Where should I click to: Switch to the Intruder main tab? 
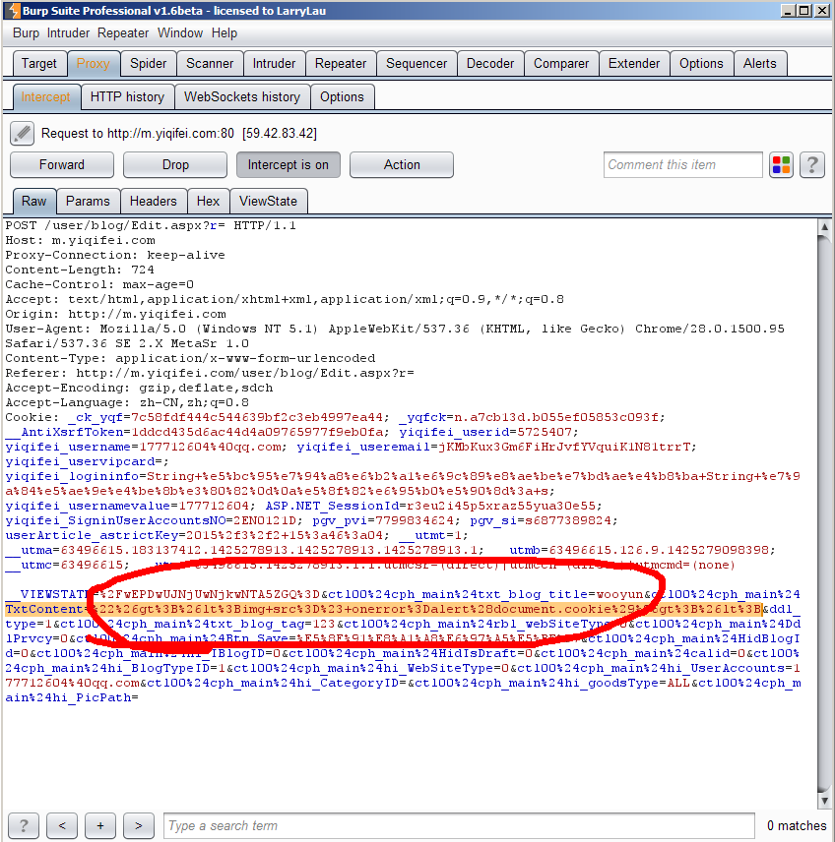click(x=274, y=63)
